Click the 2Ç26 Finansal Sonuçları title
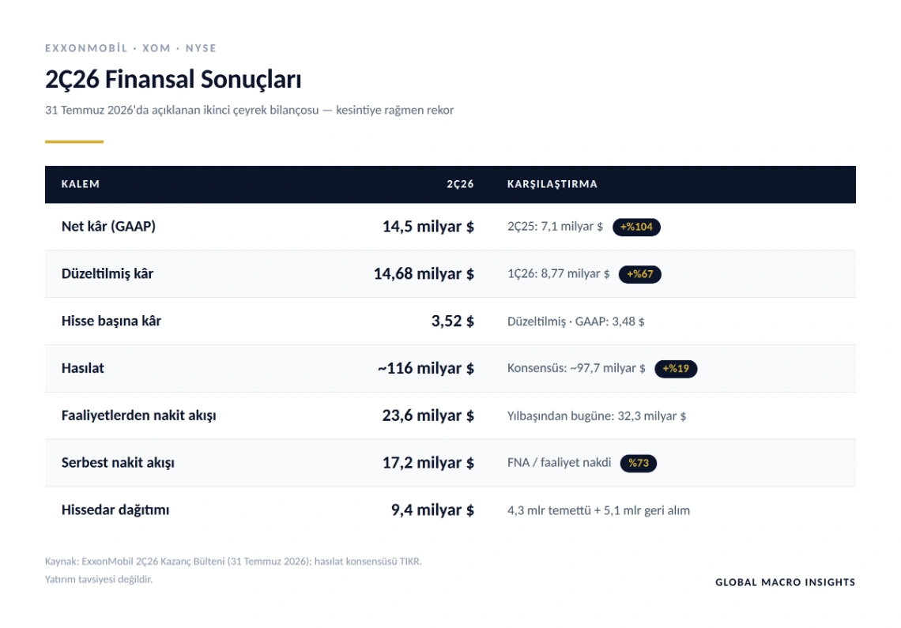The height and width of the screenshot is (628, 901). [x=174, y=79]
